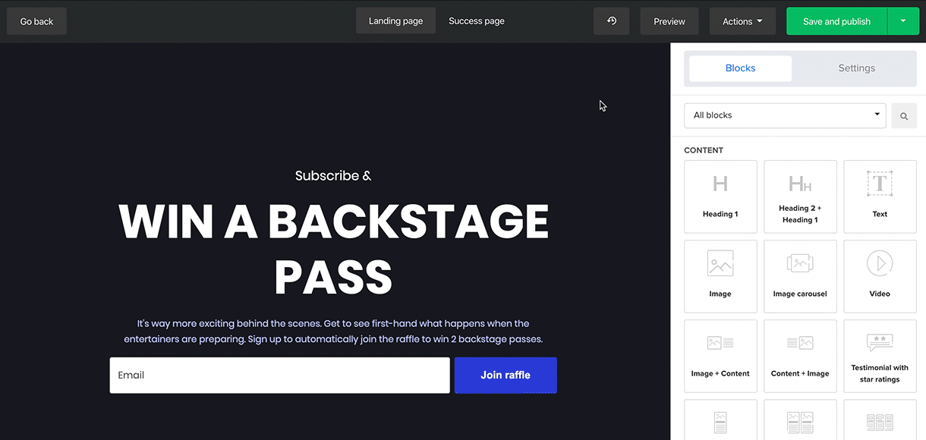Add Testimonial with star ratings block
This screenshot has width=926, height=440.
(x=880, y=355)
